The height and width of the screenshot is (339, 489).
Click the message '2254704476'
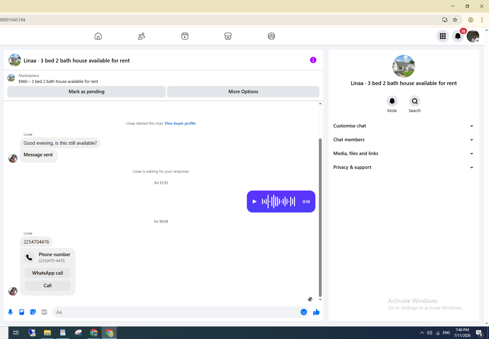tap(36, 242)
